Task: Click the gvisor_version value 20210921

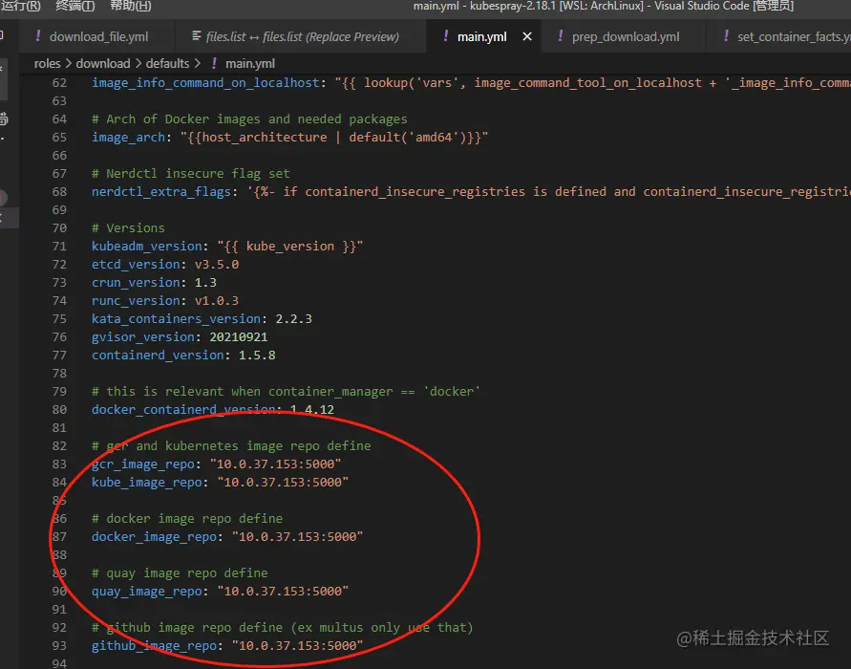Action: click(x=238, y=337)
